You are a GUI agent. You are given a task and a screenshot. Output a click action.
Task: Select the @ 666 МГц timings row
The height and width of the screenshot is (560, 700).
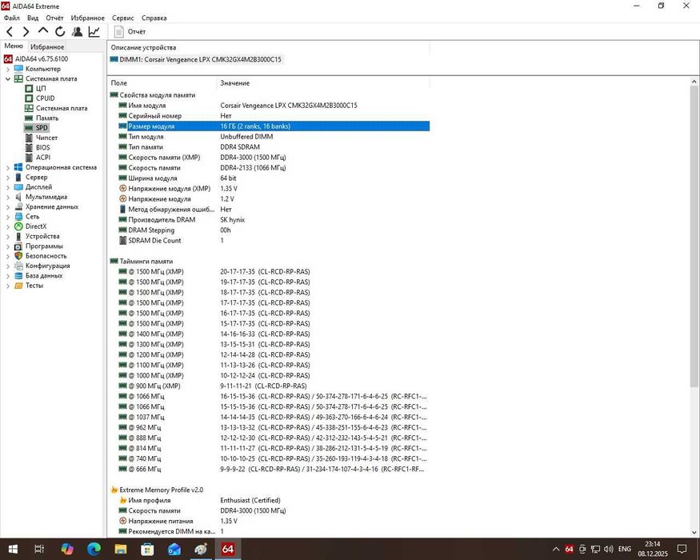[274, 469]
